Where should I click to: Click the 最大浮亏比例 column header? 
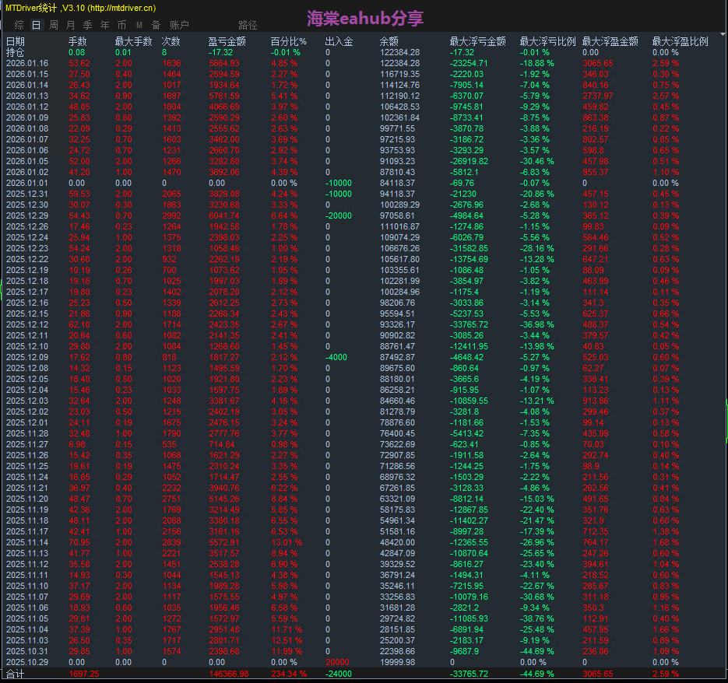click(548, 41)
